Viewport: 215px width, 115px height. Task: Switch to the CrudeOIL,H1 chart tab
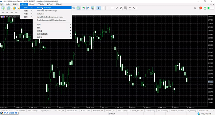72,110
